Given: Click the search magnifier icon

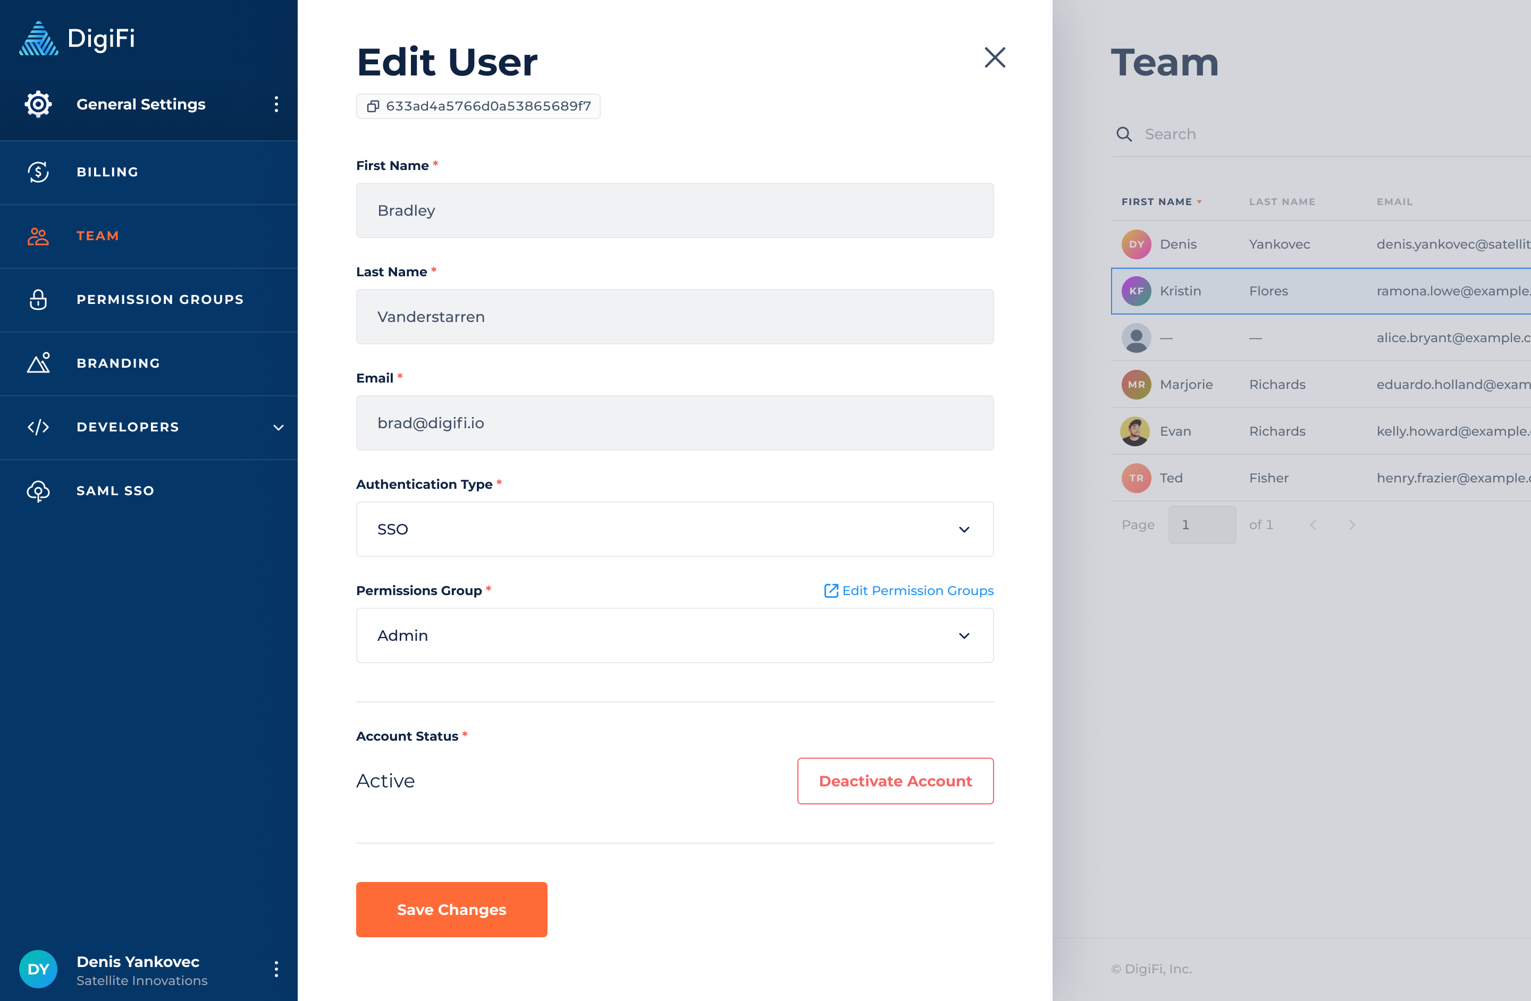Looking at the screenshot, I should (1124, 134).
